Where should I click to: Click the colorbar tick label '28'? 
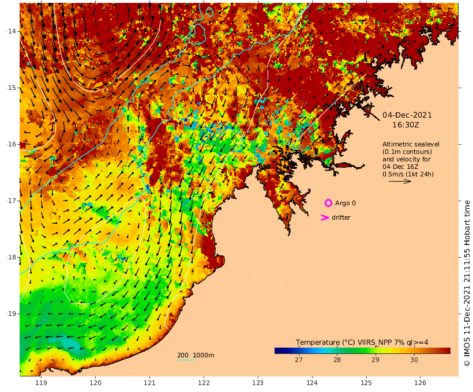[337, 360]
